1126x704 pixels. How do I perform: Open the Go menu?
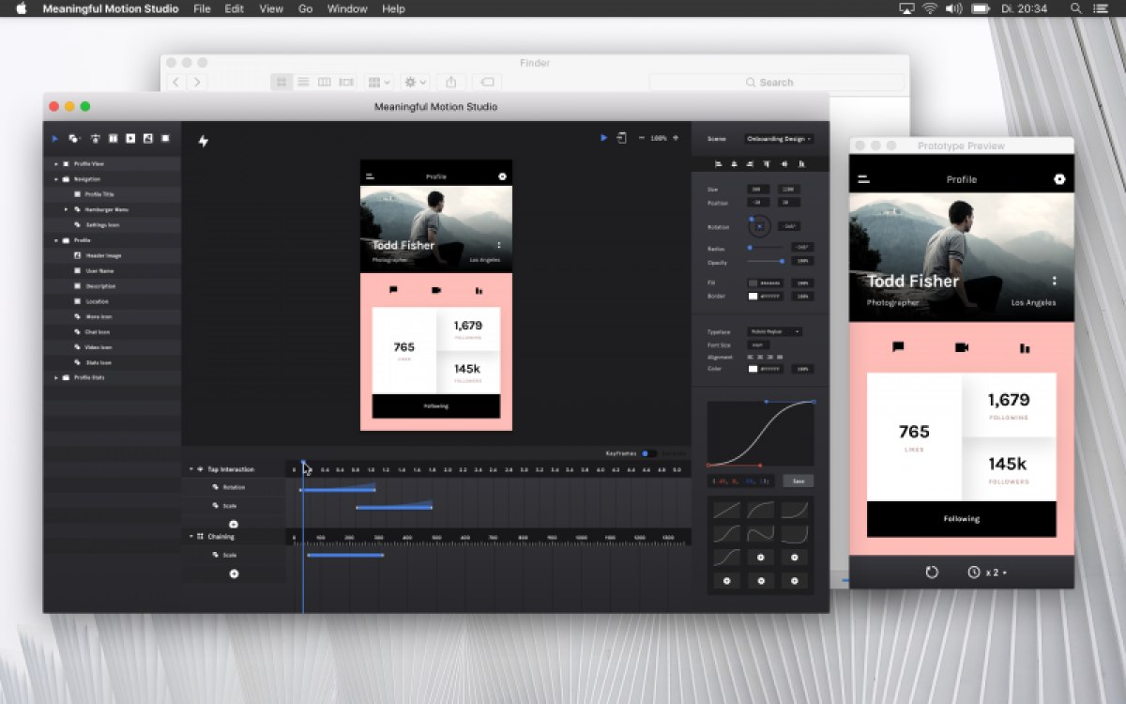click(305, 8)
